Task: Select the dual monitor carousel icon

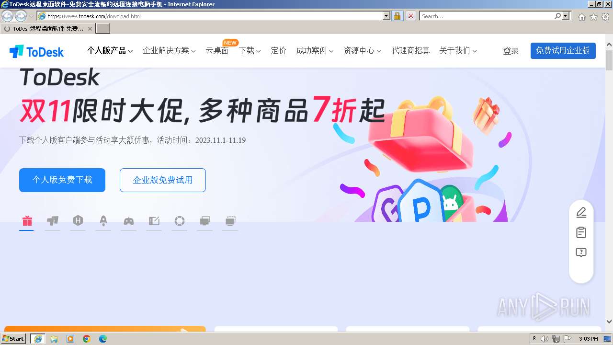Action: [205, 221]
